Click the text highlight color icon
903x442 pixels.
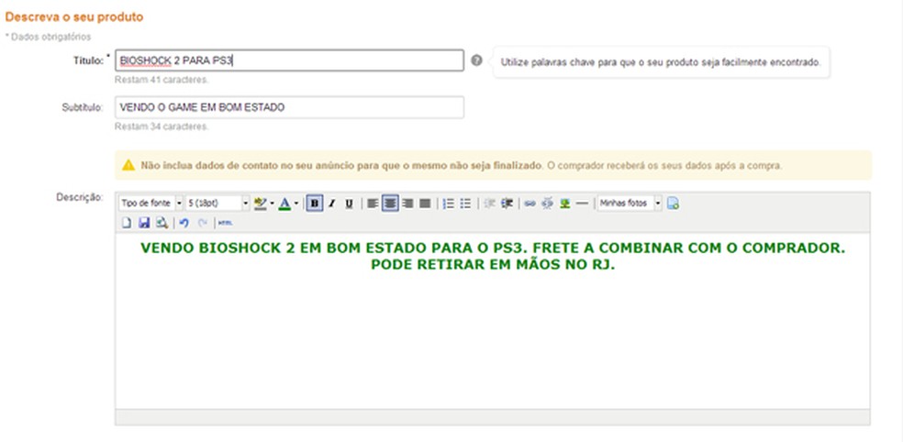[261, 204]
